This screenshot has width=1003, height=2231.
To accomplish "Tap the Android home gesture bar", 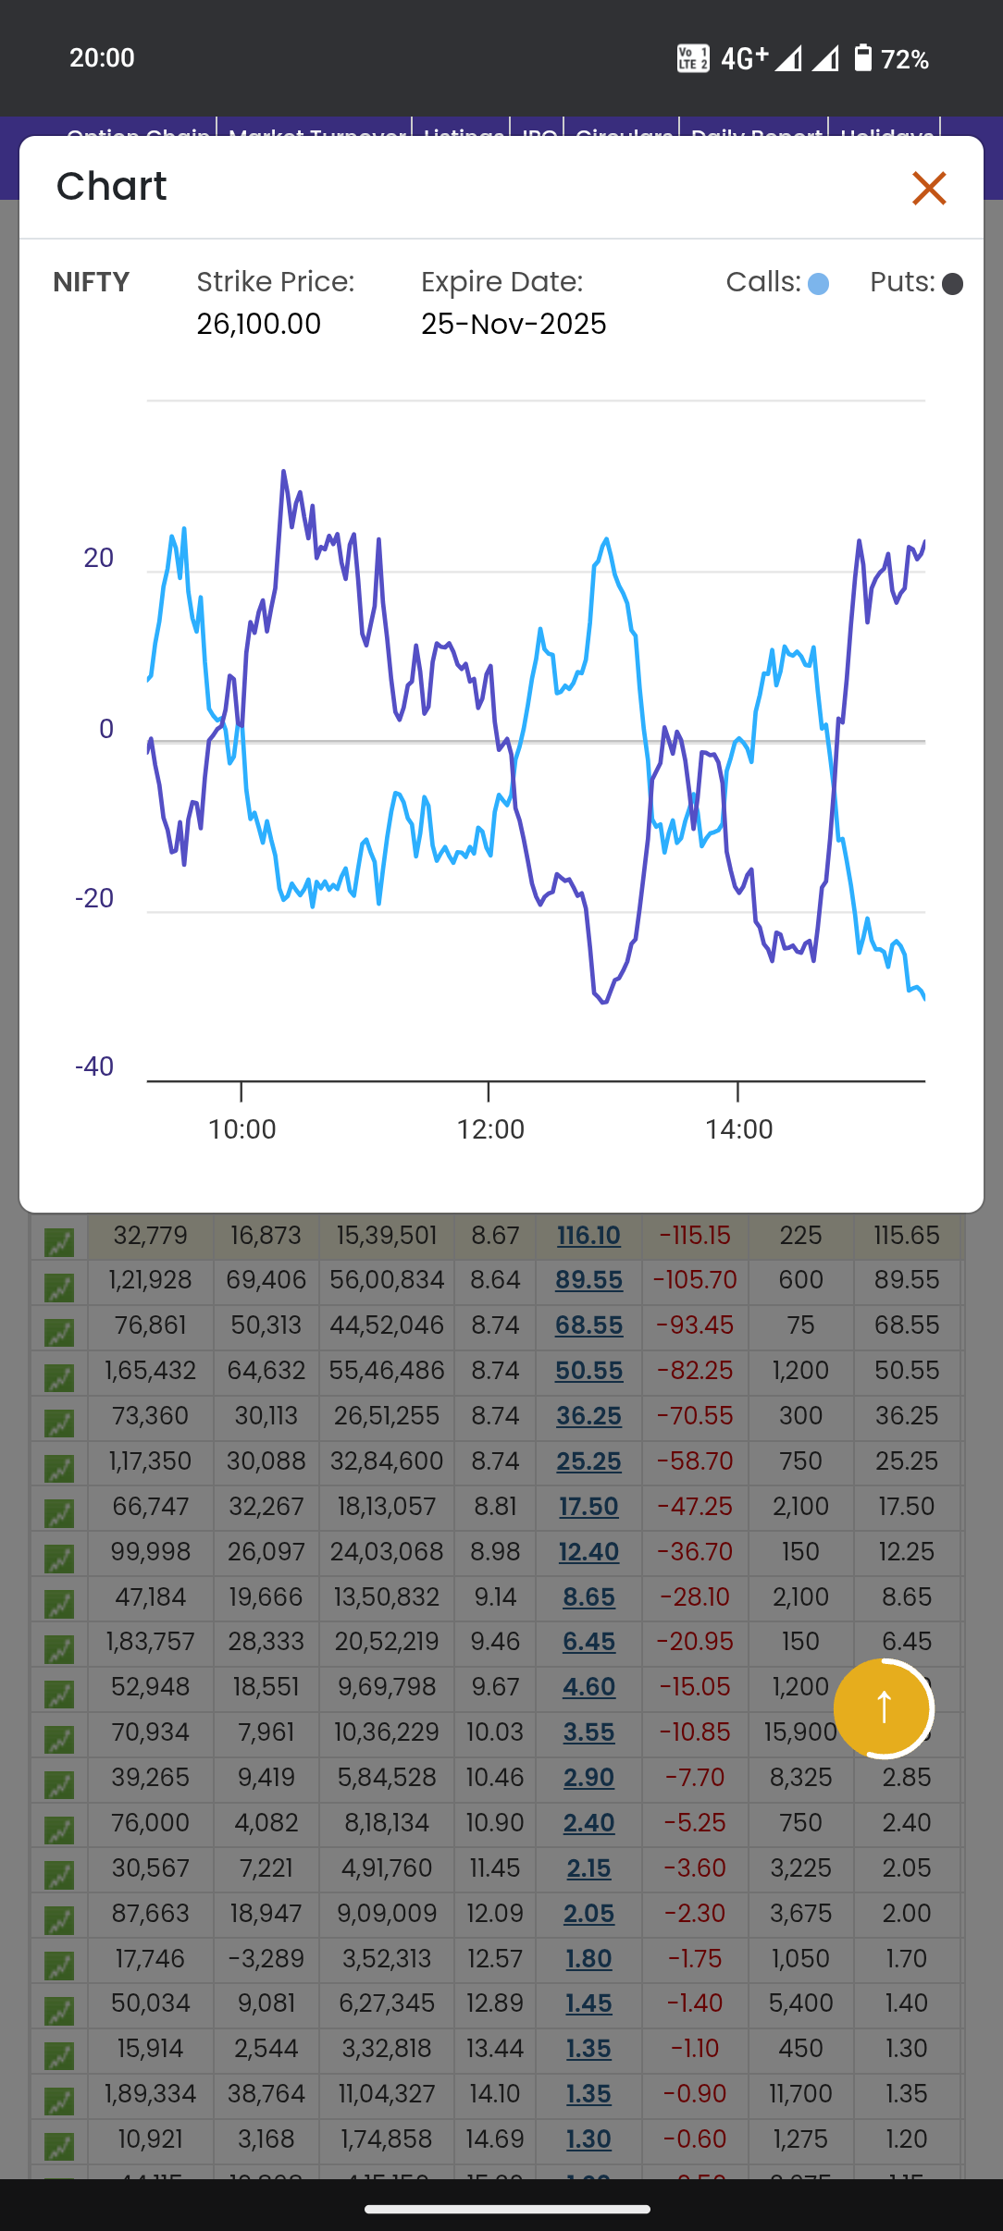I will click(507, 2209).
